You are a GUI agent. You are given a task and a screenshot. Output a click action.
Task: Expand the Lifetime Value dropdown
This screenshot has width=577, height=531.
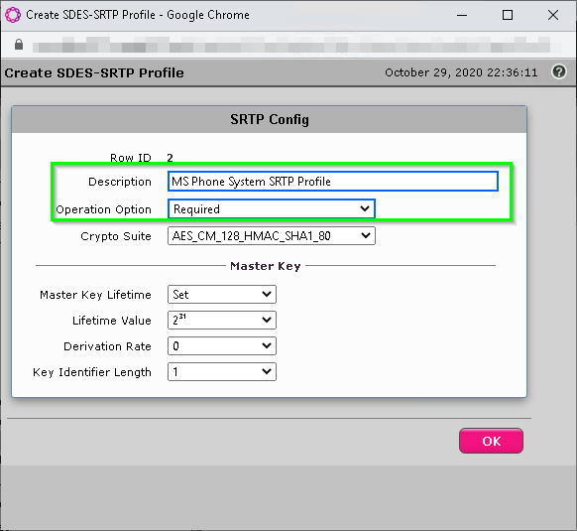tap(222, 320)
